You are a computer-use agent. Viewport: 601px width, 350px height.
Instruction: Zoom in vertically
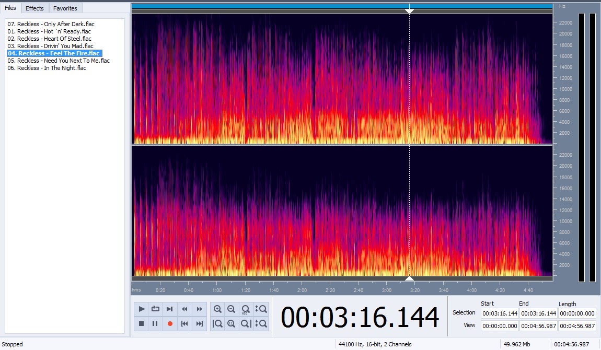(261, 309)
